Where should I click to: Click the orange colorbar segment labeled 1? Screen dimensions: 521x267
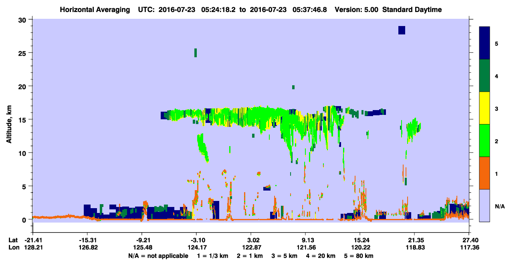coord(485,173)
